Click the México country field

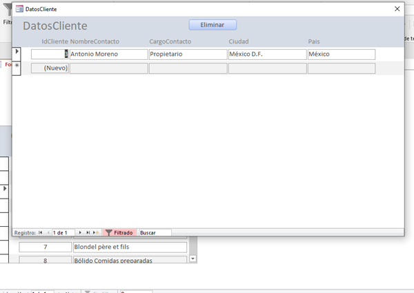click(x=342, y=54)
